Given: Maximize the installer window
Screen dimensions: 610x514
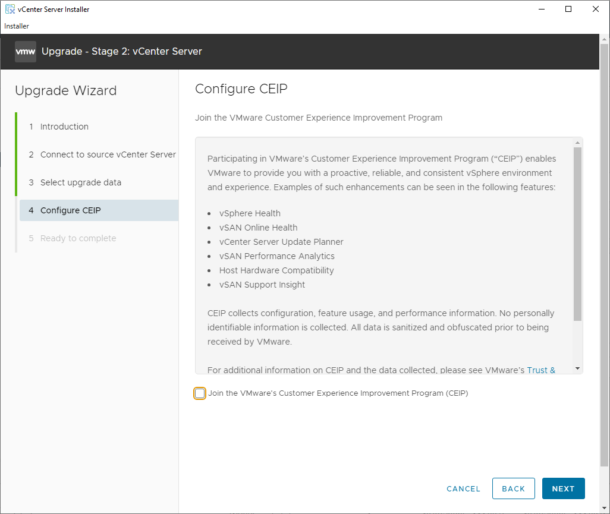Looking at the screenshot, I should [x=568, y=9].
